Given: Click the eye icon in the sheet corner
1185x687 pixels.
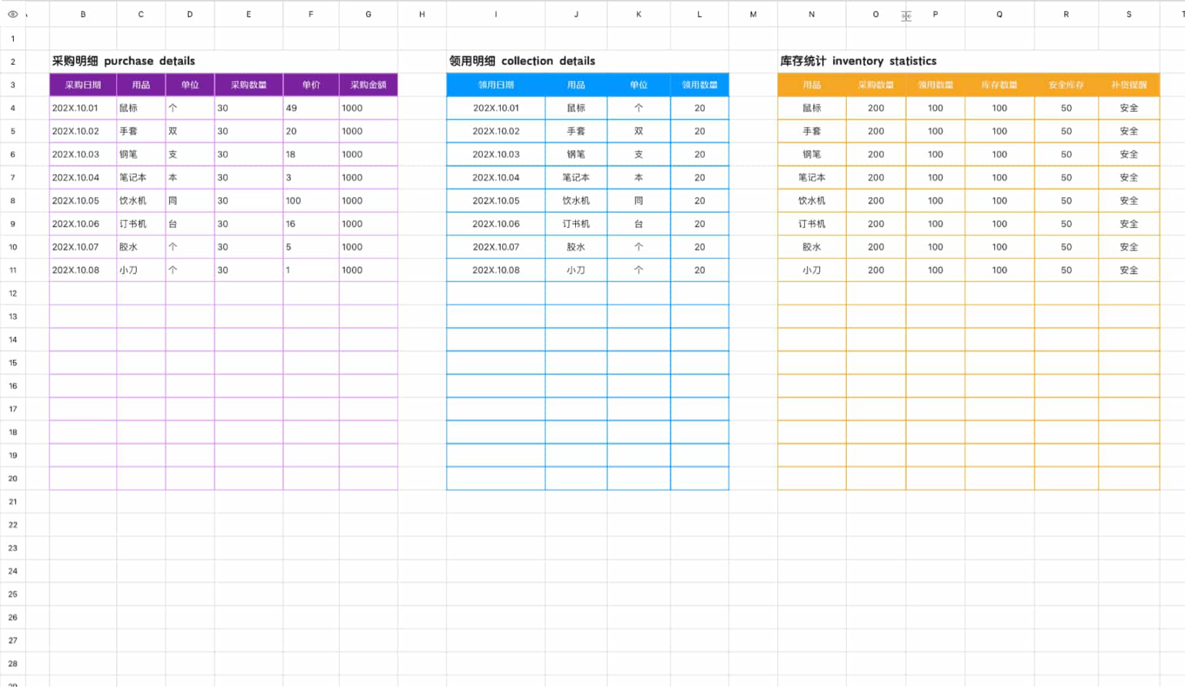Looking at the screenshot, I should [x=12, y=14].
